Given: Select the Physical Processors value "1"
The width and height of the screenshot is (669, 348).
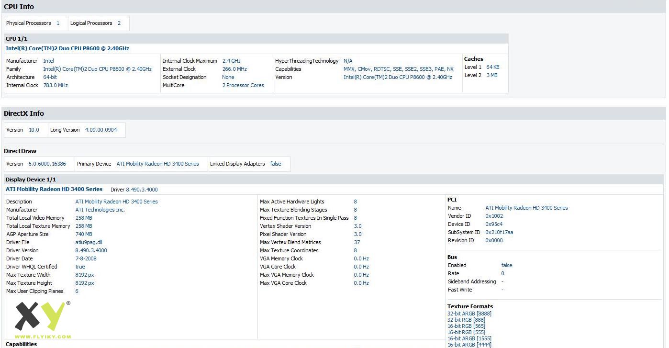Looking at the screenshot, I should 58,23.
